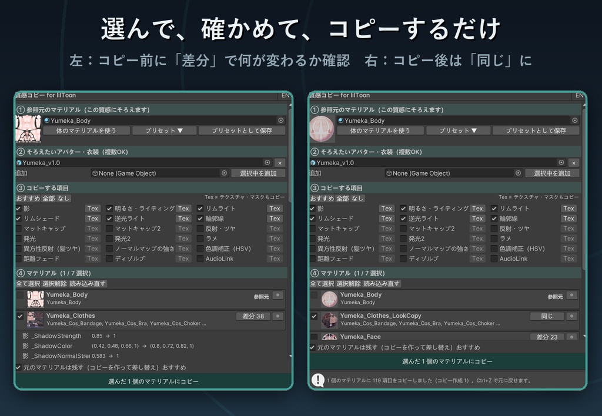The image size is (602, 416).
Task: Select なし in right window
Action: pyautogui.click(x=357, y=199)
